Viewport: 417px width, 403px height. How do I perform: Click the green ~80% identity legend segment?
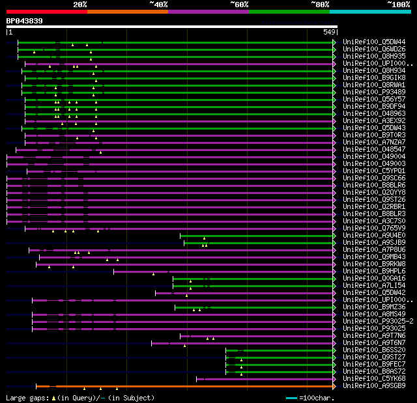coord(289,12)
